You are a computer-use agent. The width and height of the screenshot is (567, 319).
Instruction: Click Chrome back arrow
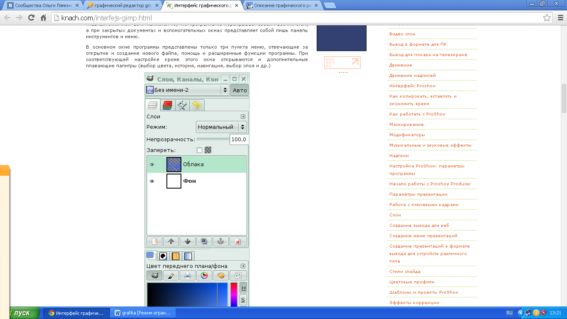[x=7, y=18]
